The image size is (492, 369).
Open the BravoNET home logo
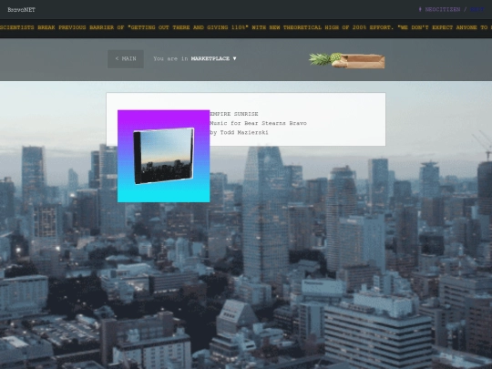(21, 10)
